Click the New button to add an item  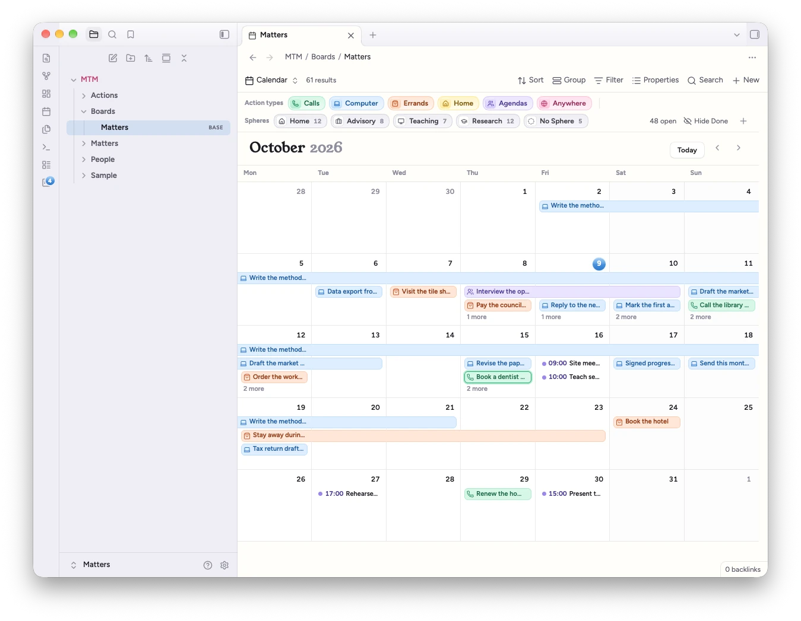click(x=746, y=80)
